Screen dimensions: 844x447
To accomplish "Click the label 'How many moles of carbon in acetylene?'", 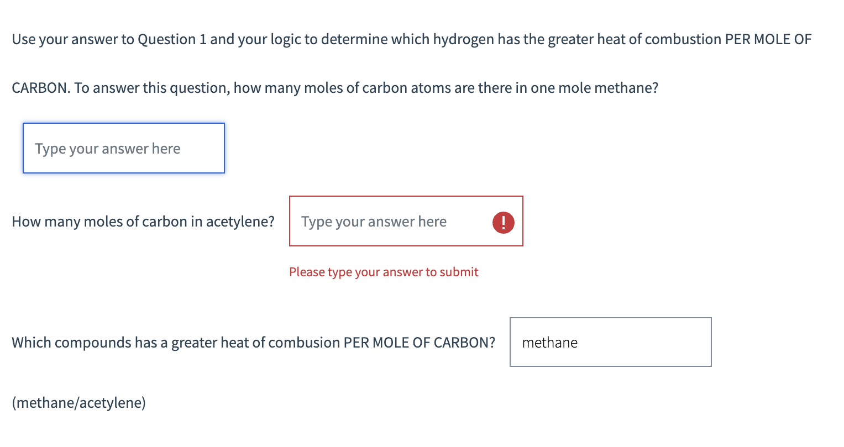I will 143,221.
